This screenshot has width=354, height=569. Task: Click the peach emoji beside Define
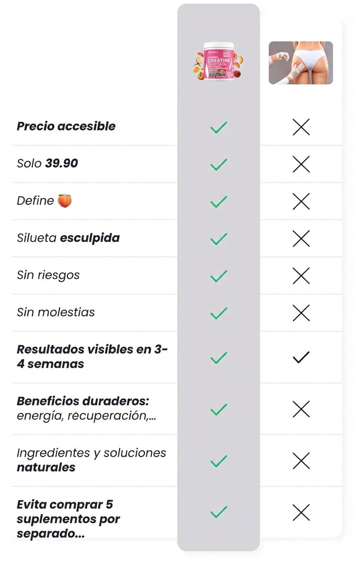point(65,201)
